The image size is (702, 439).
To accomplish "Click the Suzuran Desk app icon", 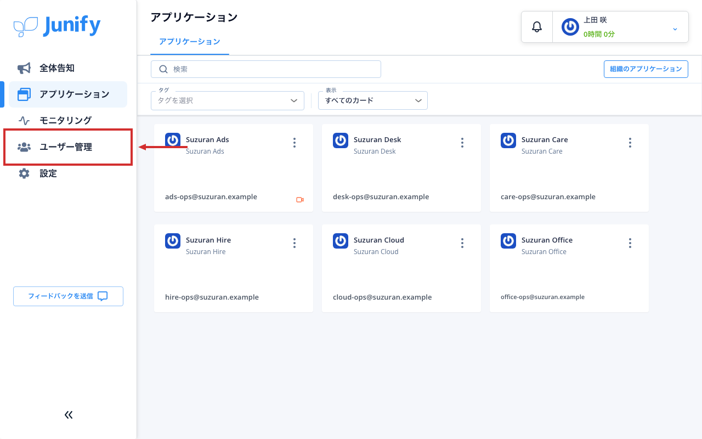I will pyautogui.click(x=341, y=140).
